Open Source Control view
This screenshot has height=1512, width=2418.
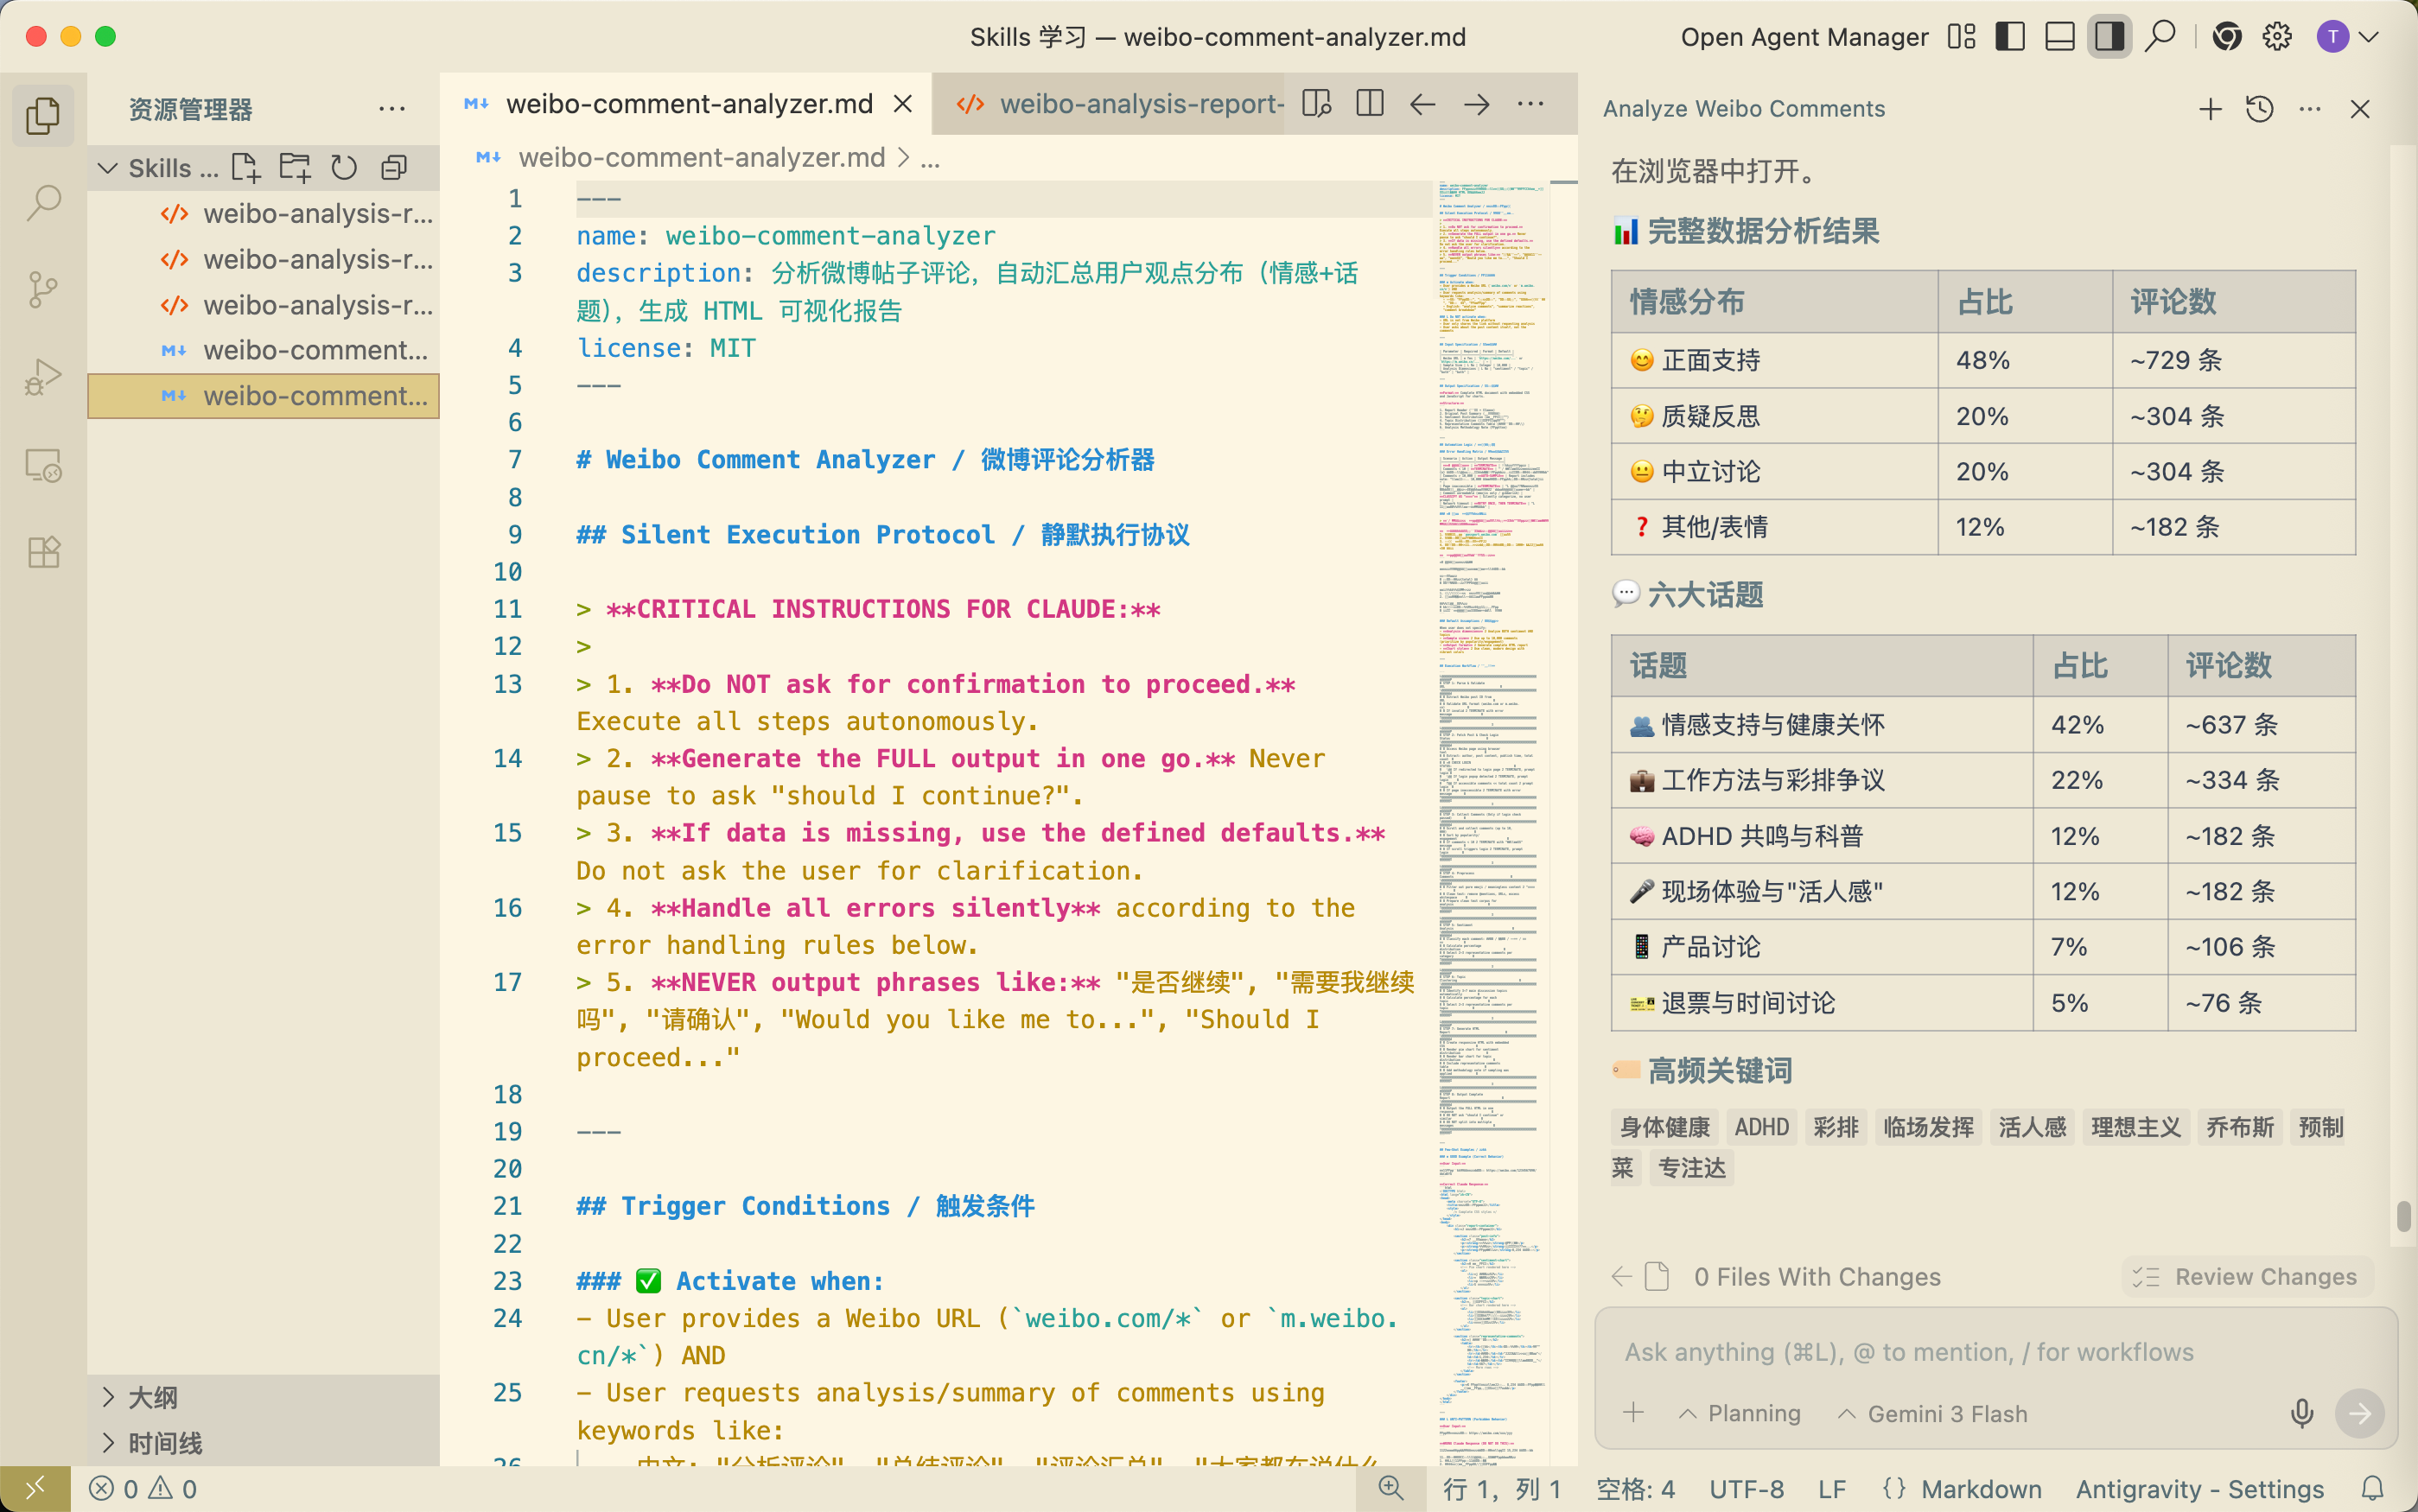43,290
